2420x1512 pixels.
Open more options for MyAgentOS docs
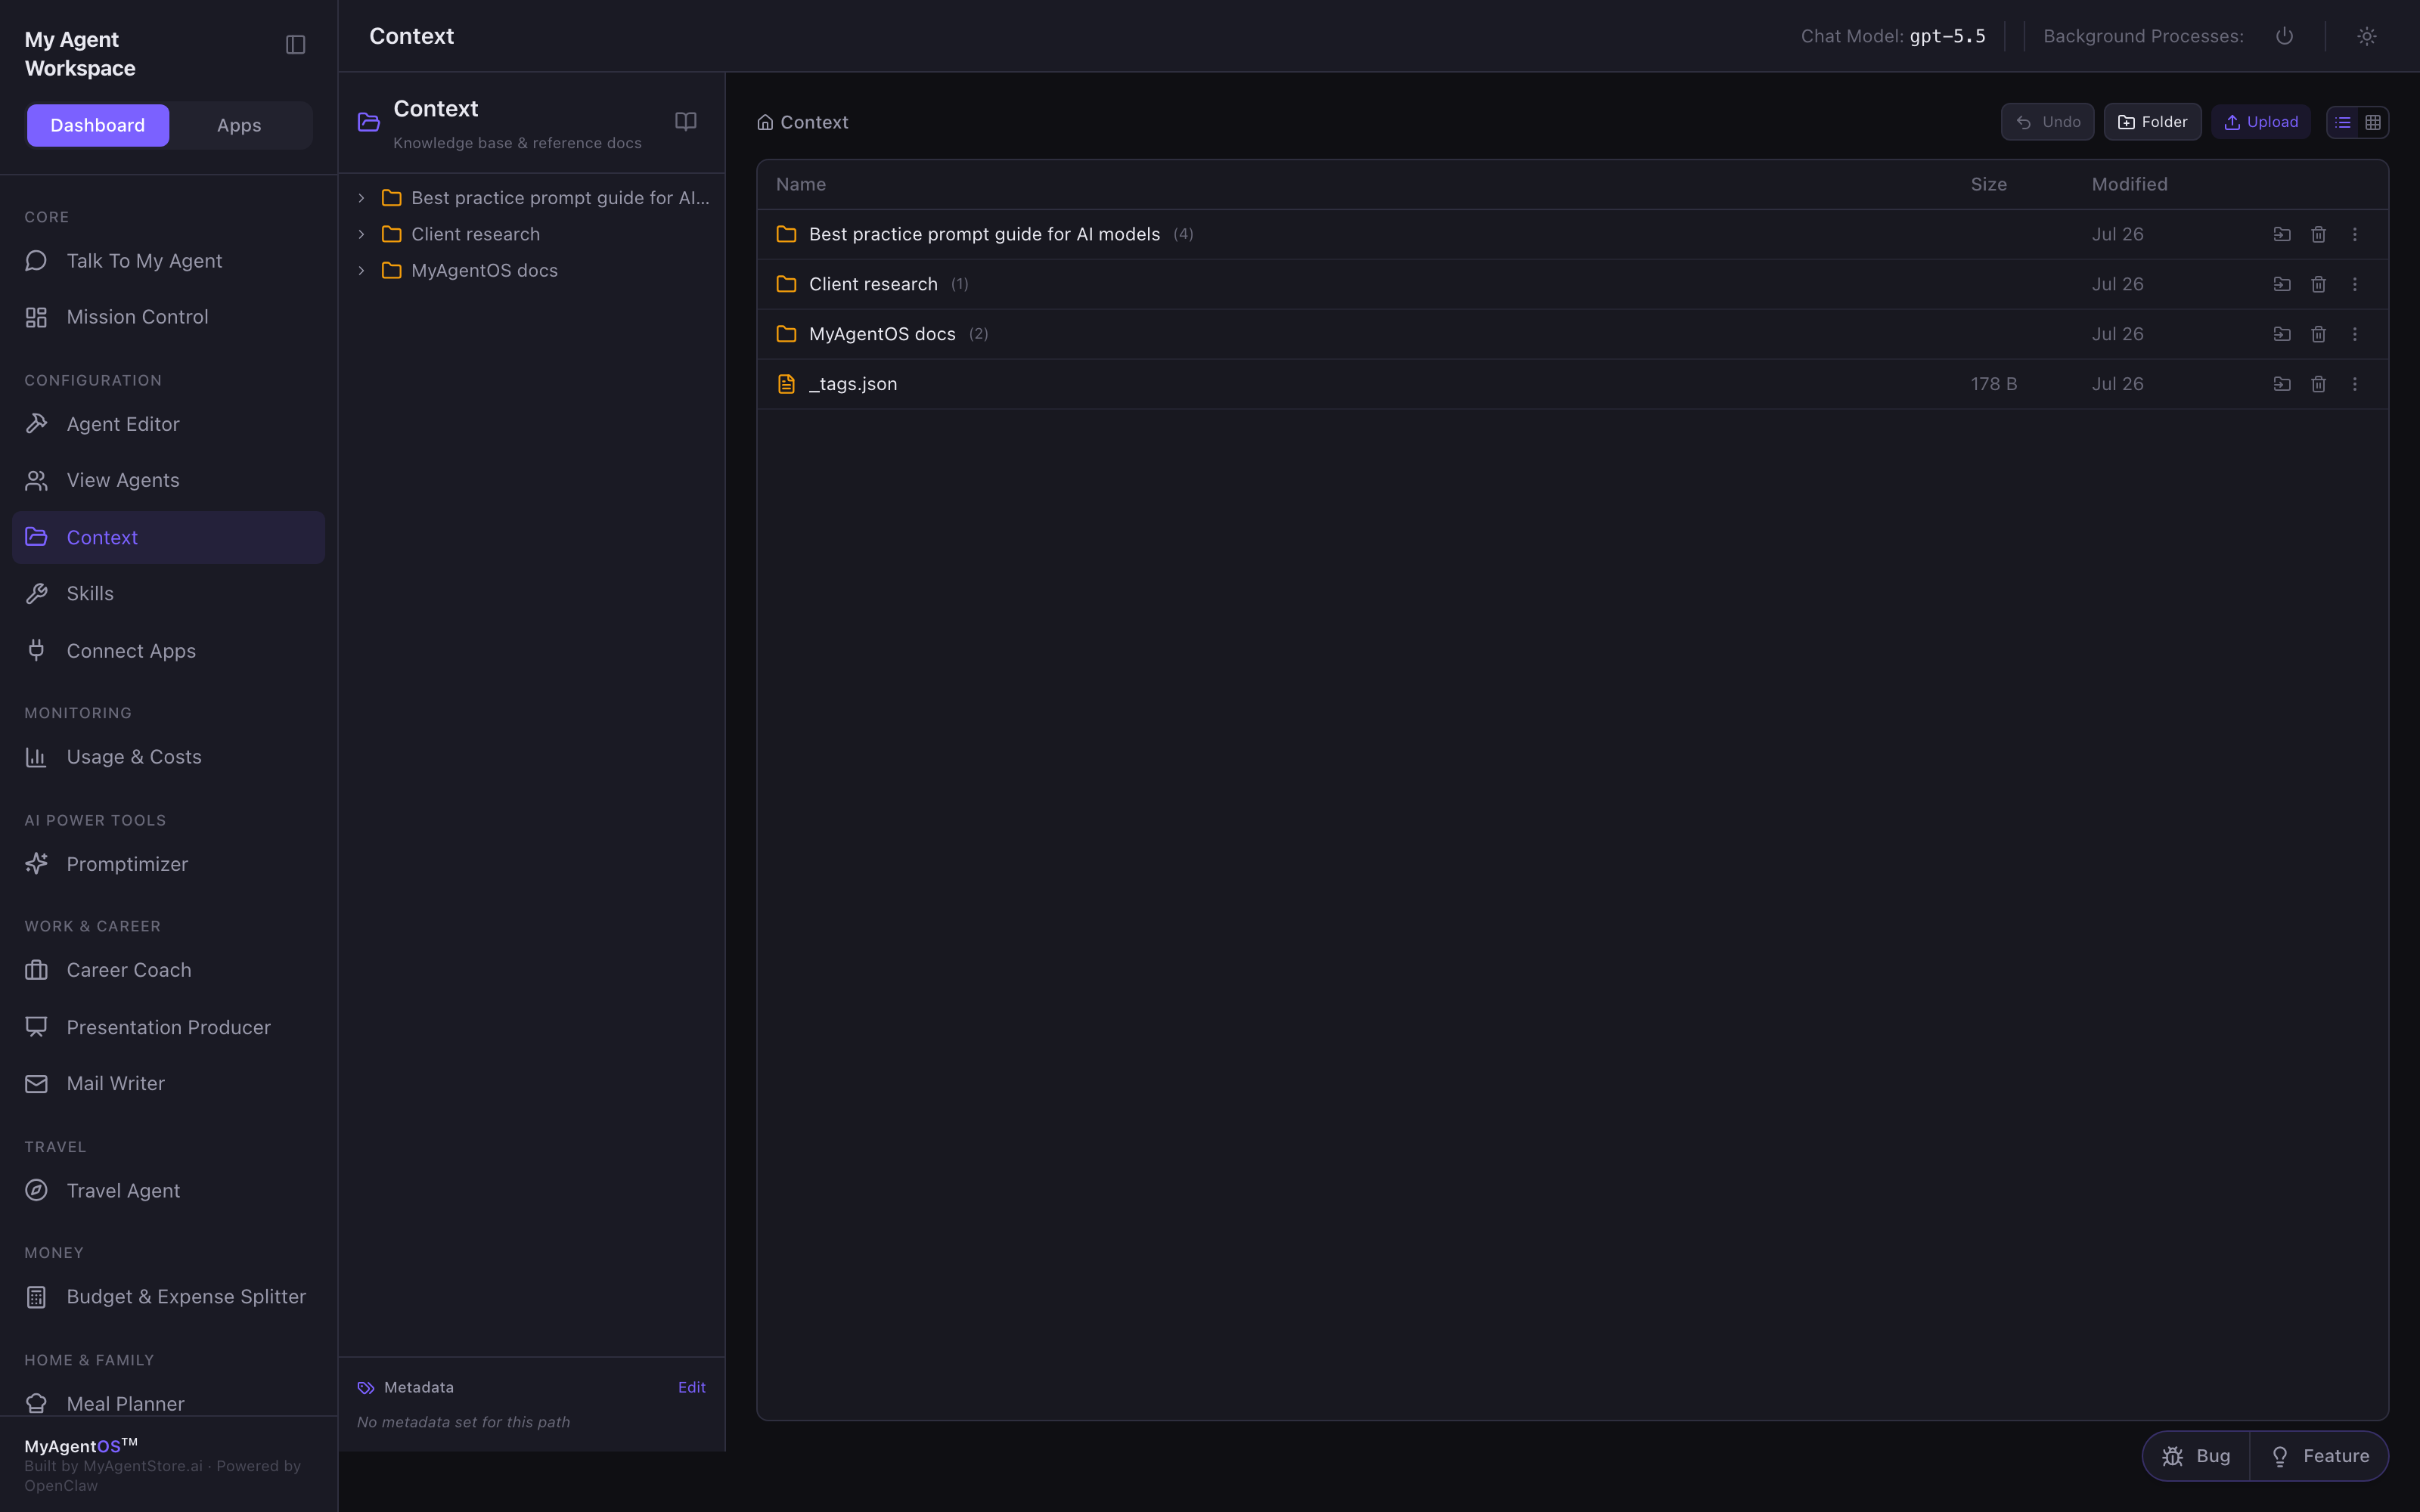(2355, 334)
